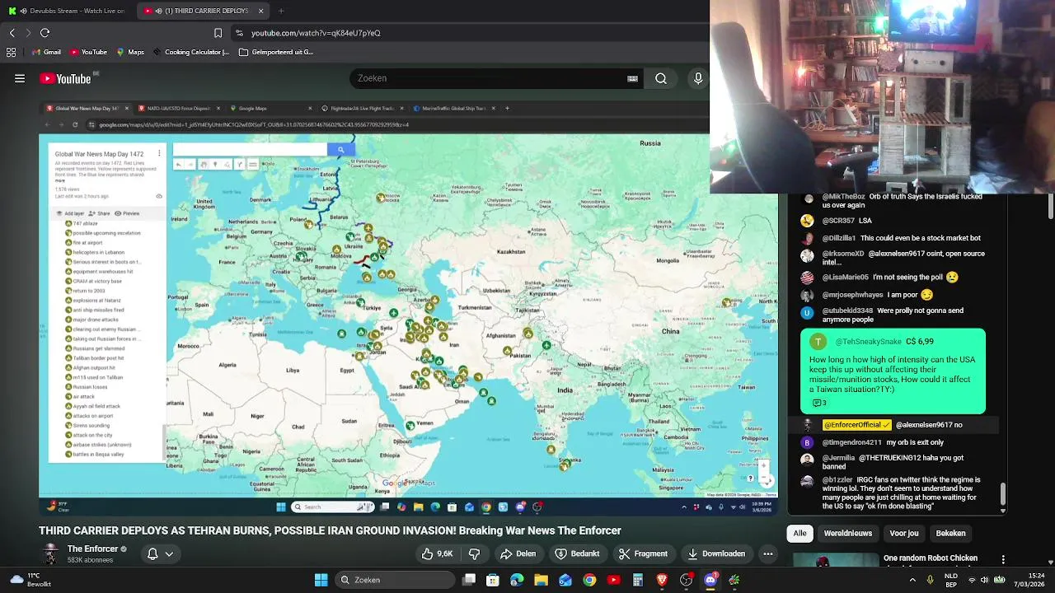Select the Voor jou chip

[x=903, y=533]
